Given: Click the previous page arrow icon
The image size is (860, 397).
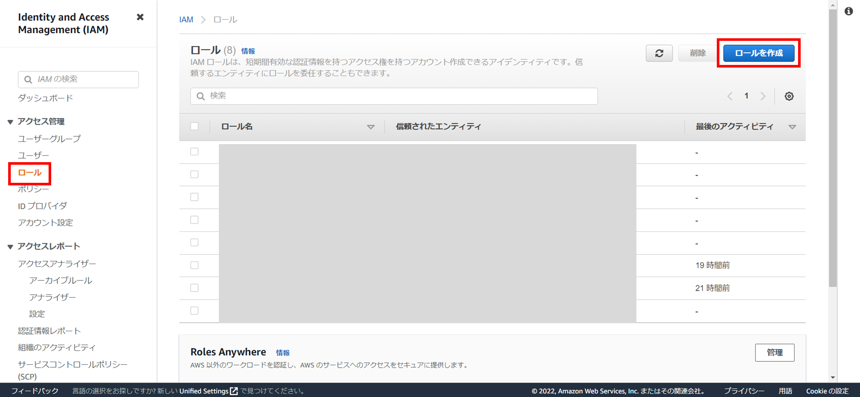Looking at the screenshot, I should pyautogui.click(x=730, y=96).
